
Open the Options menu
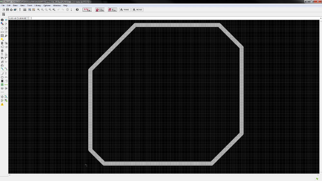coord(47,5)
